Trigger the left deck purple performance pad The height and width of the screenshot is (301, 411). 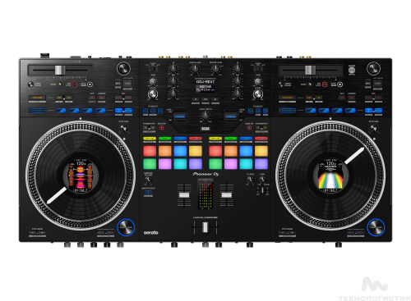[196, 164]
